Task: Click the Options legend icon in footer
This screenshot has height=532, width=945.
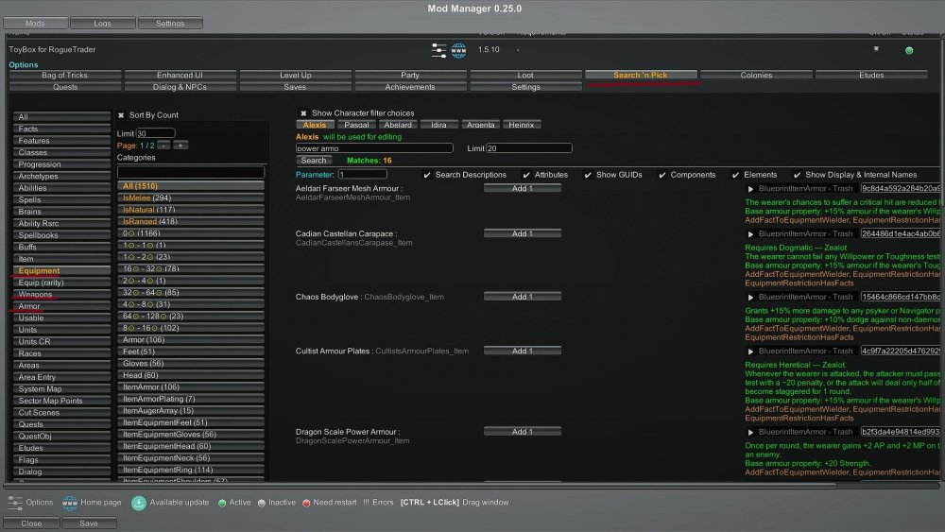Action: 14,503
